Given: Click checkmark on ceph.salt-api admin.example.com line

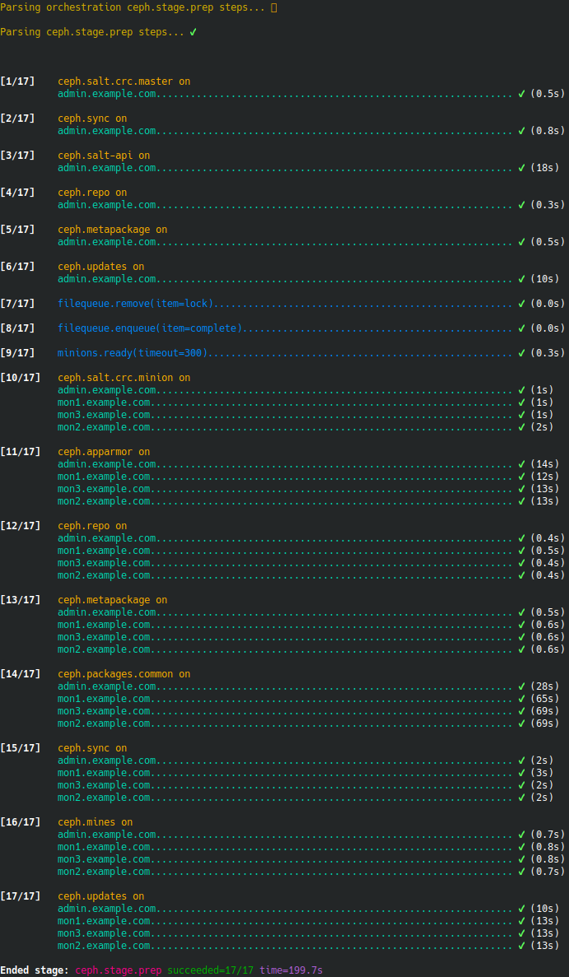Looking at the screenshot, I should (521, 168).
